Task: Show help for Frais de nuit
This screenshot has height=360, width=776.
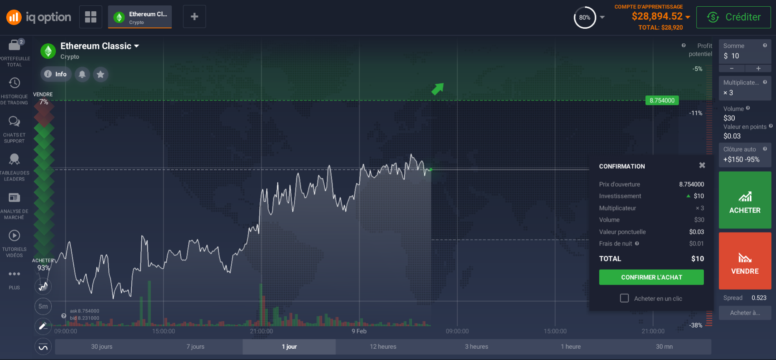Action: [x=637, y=243]
